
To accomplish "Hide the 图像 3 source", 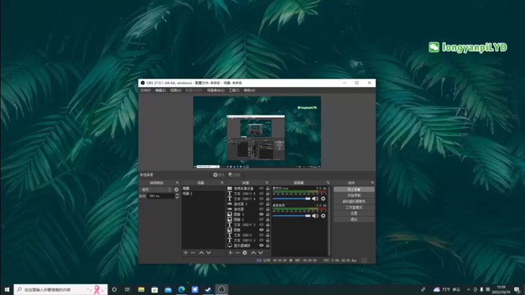I will coord(261,214).
